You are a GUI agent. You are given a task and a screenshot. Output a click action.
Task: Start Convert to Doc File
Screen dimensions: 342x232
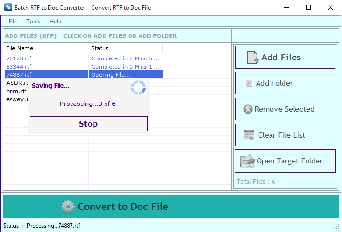(171, 207)
